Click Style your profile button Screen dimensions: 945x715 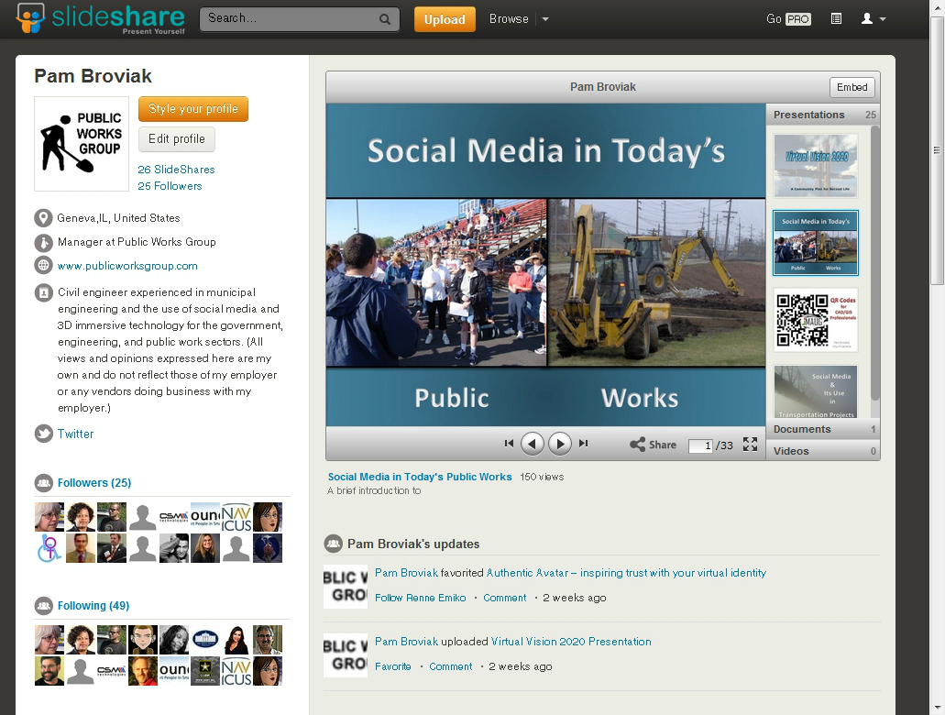[193, 108]
